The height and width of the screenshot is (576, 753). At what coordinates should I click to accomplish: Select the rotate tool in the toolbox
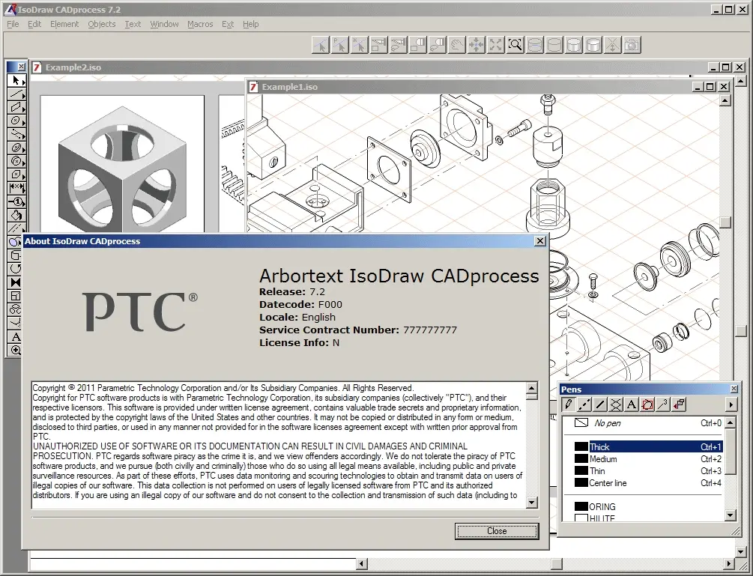pos(16,269)
